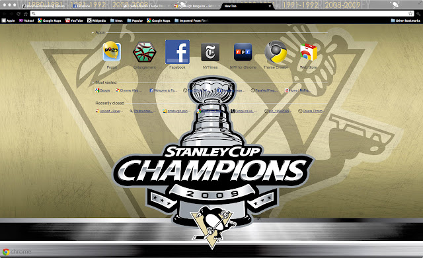Open the Chrome Web most visited link
The image size is (423, 258).
click(129, 90)
